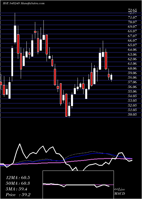Click the BSE 543243 MunafaSutra.com title text
Image resolution: width=142 pixels, height=199 pixels.
[24, 3]
